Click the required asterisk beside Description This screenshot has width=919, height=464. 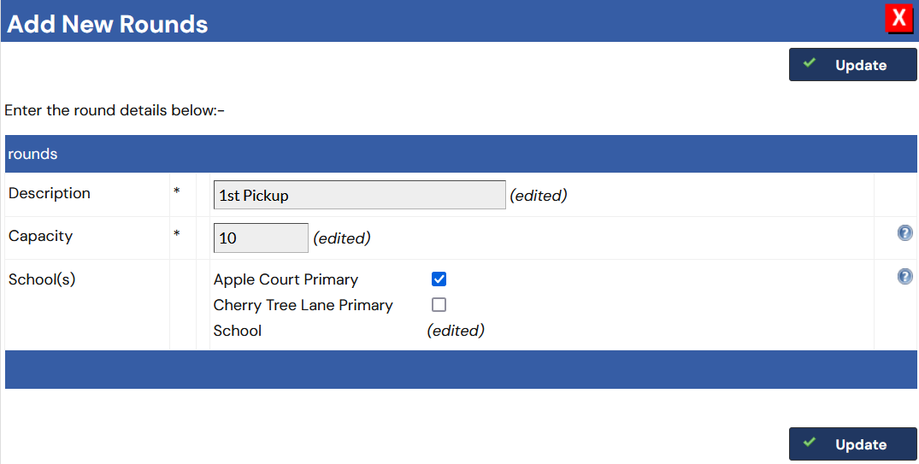[177, 192]
